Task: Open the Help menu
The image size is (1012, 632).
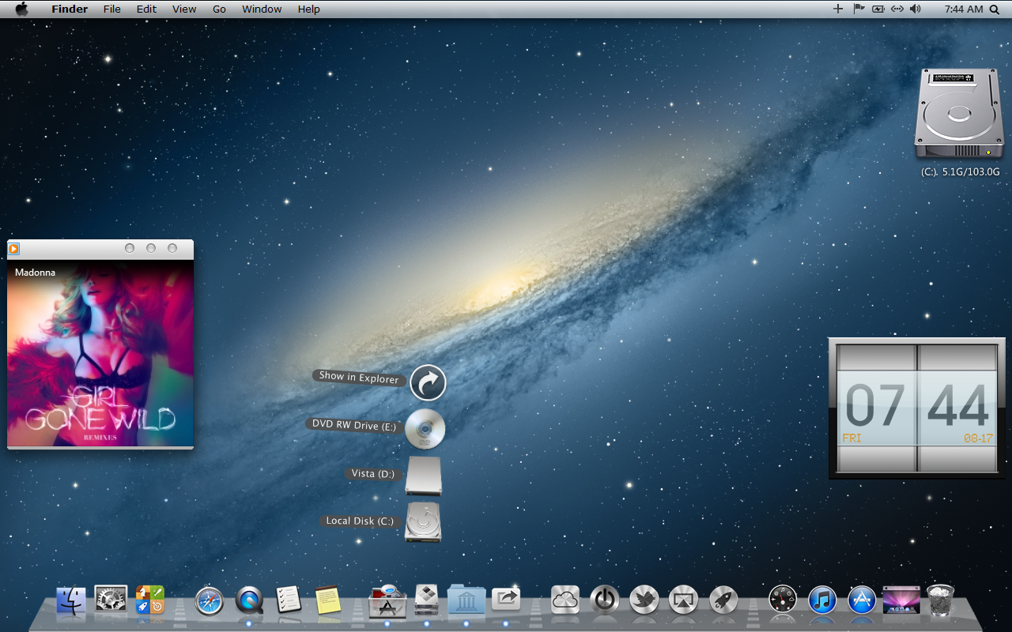Action: [309, 9]
